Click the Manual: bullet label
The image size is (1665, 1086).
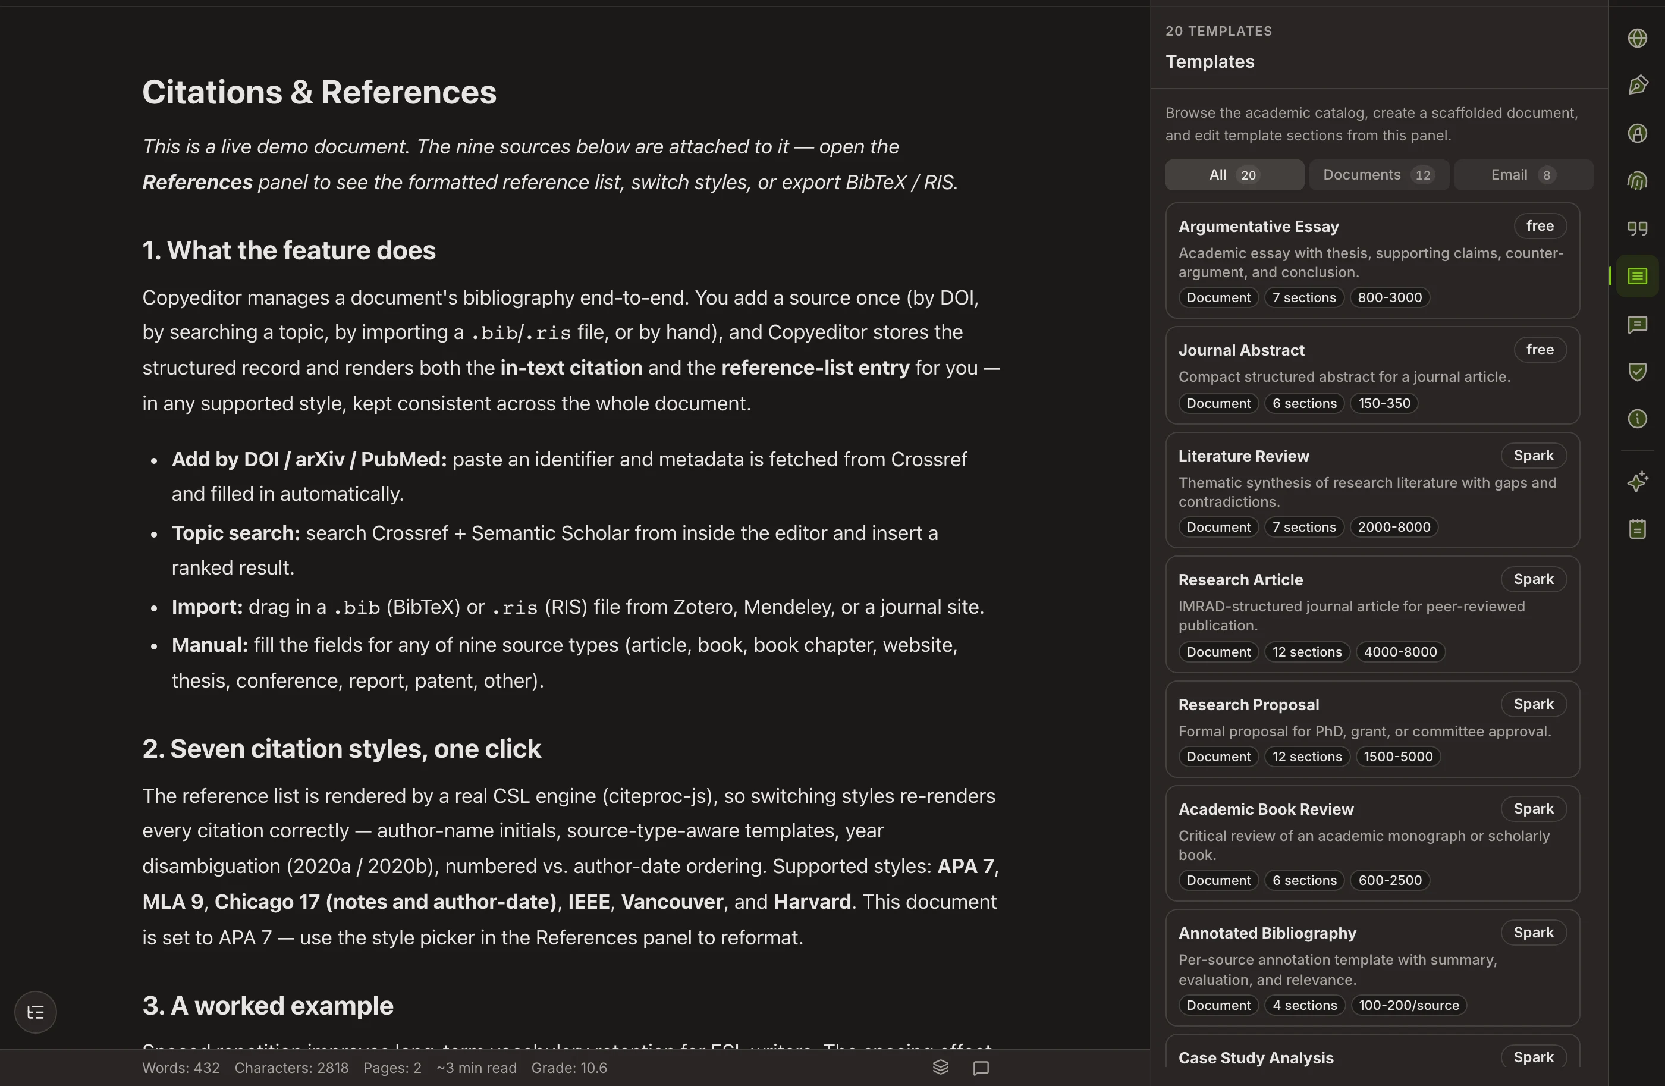click(x=210, y=645)
